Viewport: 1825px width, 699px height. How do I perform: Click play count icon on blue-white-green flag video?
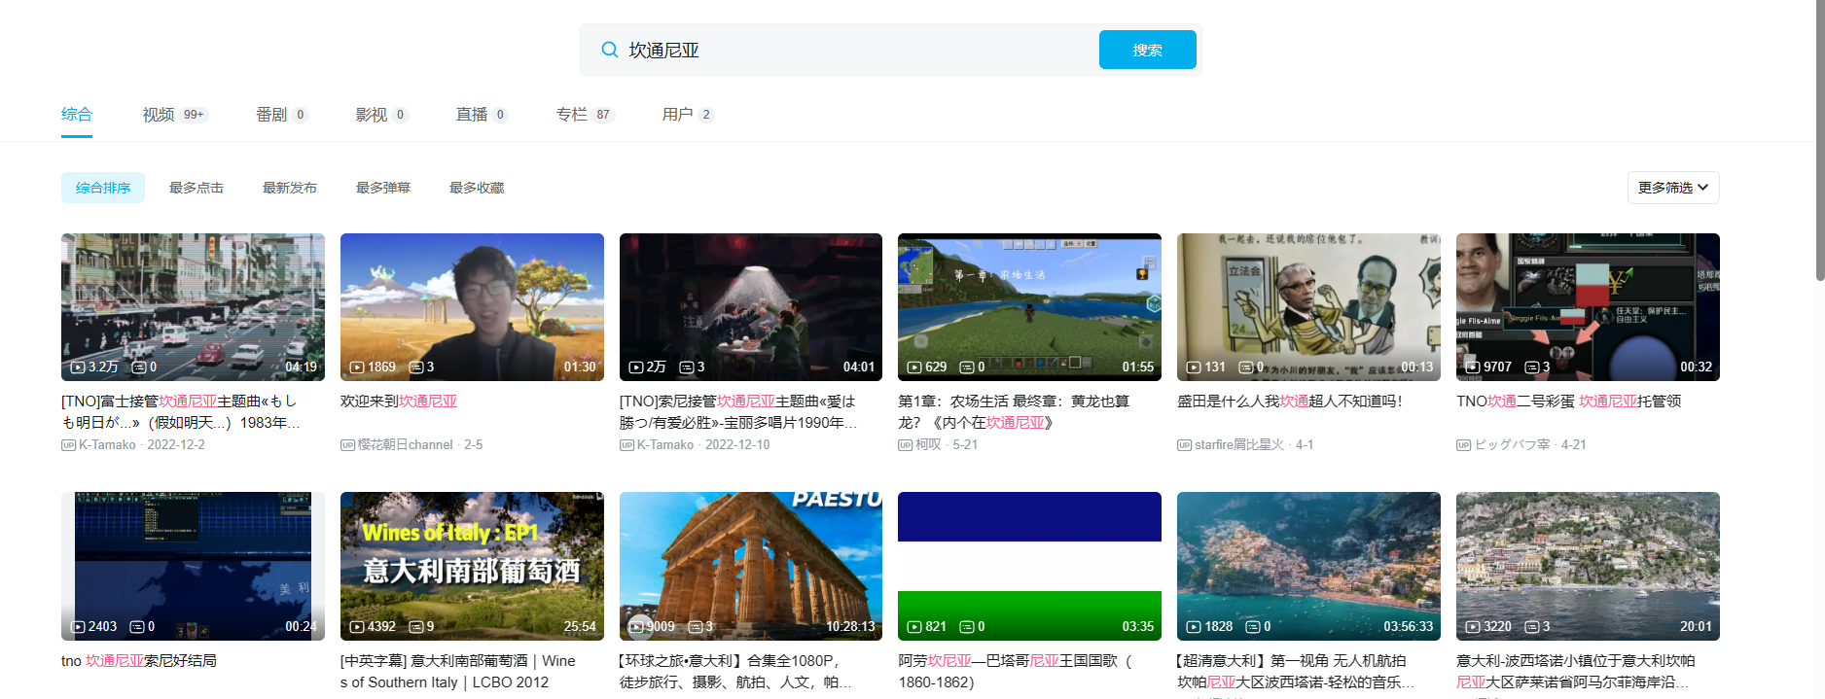(x=914, y=627)
